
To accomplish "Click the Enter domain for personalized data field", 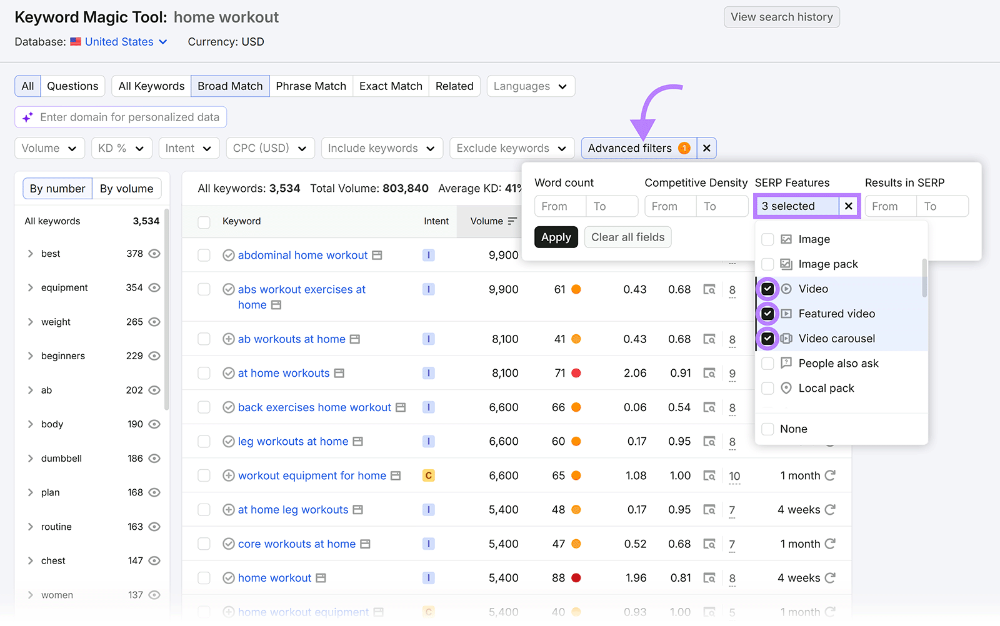I will pos(121,117).
